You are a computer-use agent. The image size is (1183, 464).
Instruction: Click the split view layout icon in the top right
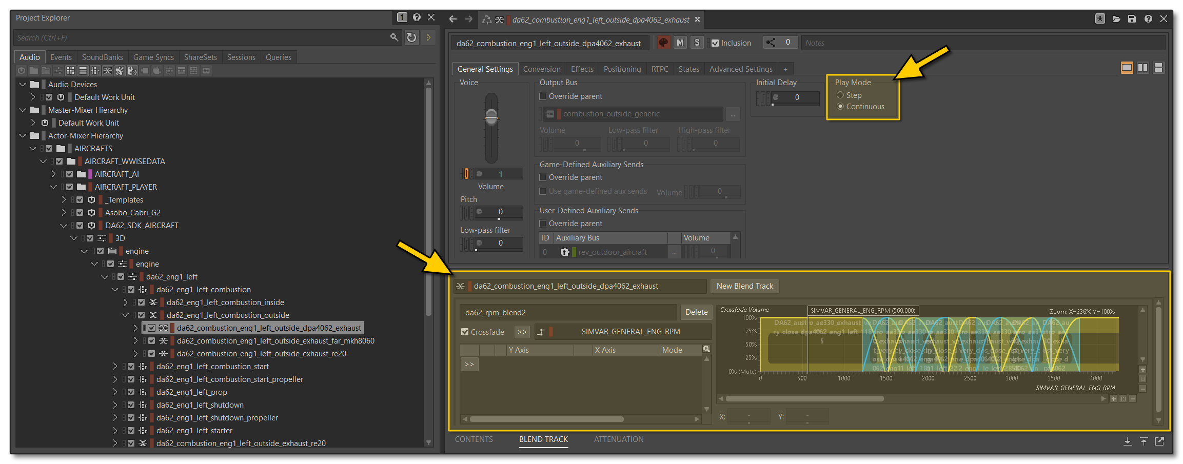(x=1143, y=67)
